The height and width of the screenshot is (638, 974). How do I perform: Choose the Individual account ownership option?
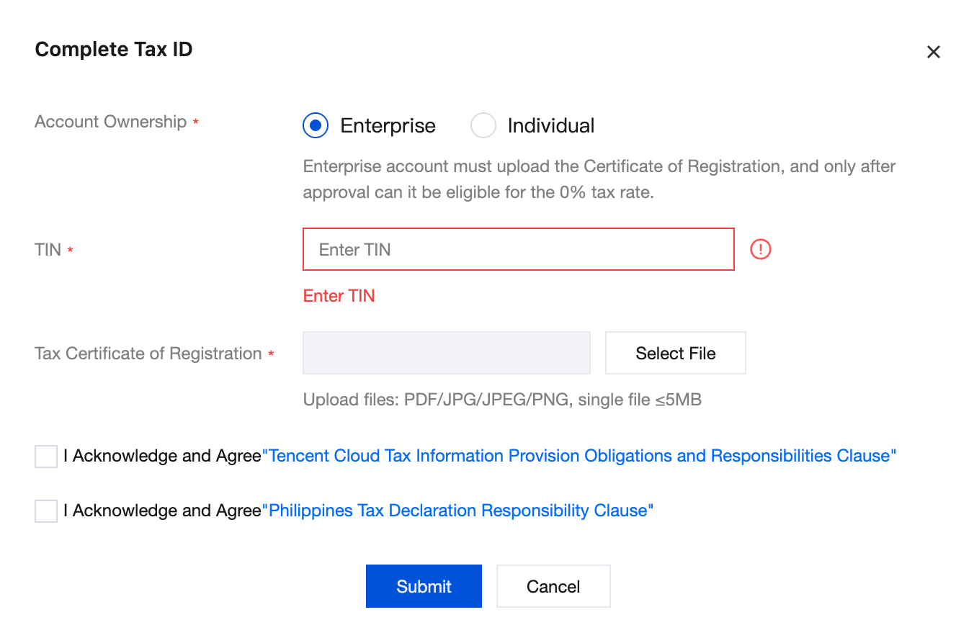(483, 125)
